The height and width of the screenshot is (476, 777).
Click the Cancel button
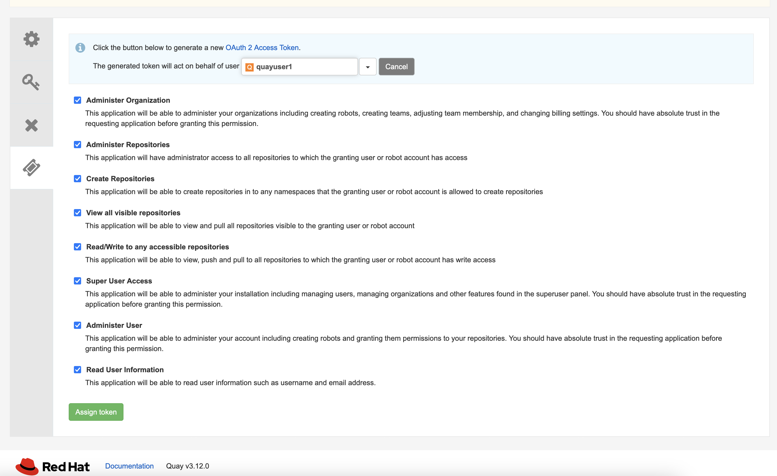point(396,67)
